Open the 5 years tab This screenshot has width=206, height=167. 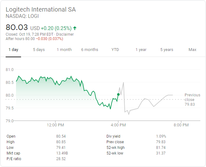point(167,50)
